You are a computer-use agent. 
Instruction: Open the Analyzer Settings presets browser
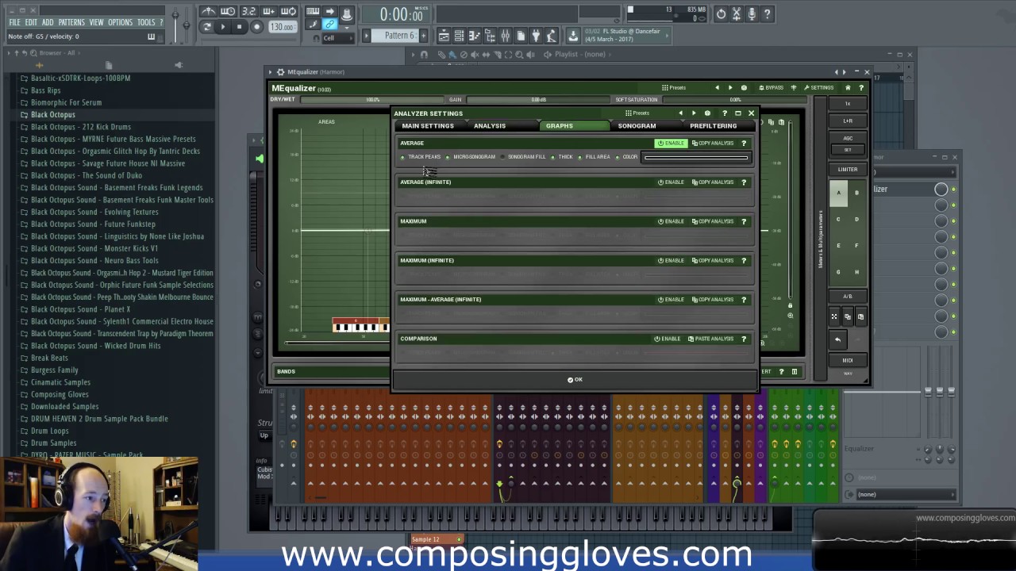coord(637,113)
